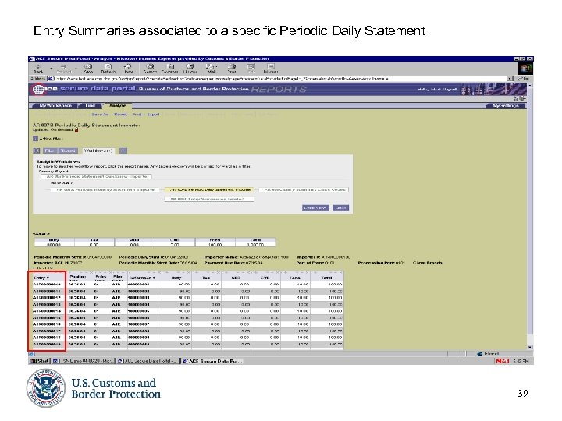Open the browser Search icon
Screen dimensions: 562x421
click(150, 69)
